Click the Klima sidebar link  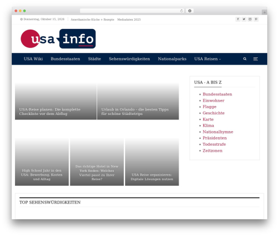(x=208, y=126)
